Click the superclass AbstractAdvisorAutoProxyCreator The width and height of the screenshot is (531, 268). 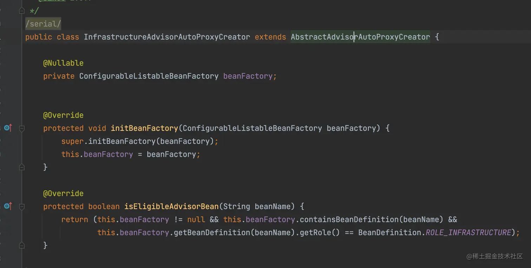click(x=360, y=37)
